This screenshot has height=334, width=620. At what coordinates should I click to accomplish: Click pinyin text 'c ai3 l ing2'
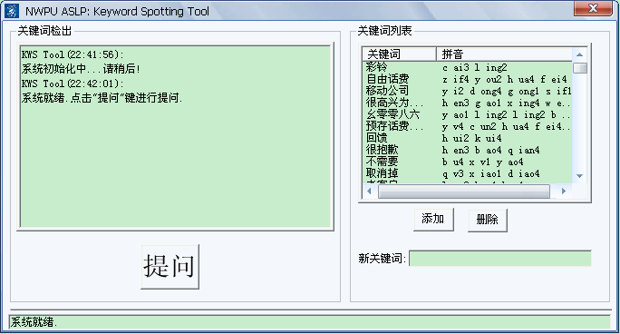[474, 67]
